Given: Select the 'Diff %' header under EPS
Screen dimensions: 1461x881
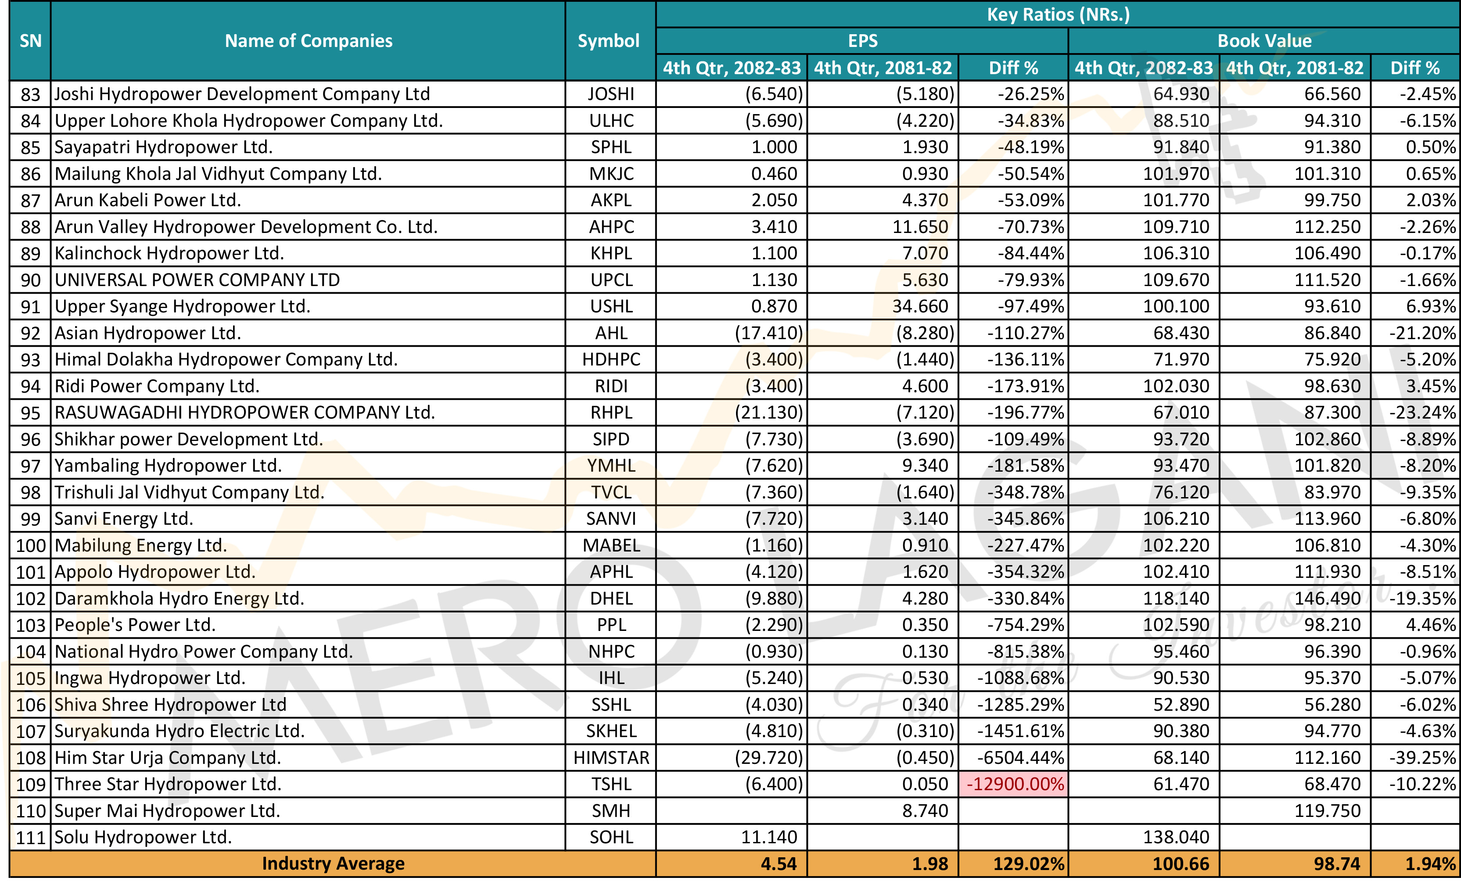Looking at the screenshot, I should tap(1013, 68).
